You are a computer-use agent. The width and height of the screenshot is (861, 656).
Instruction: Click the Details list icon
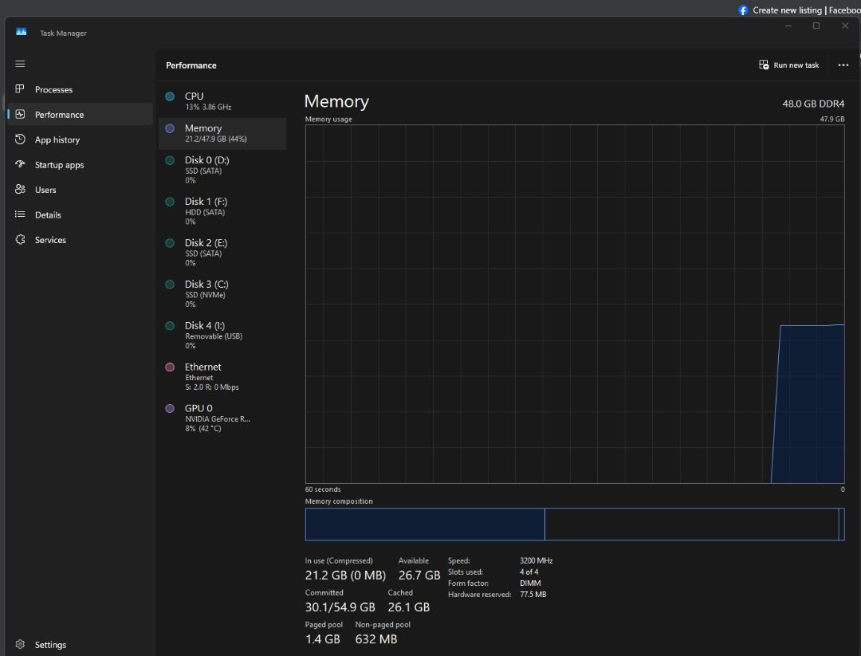[x=20, y=214]
